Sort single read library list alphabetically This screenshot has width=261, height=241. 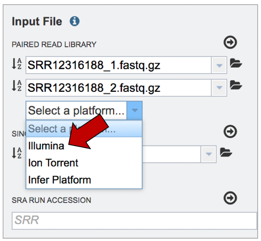pyautogui.click(x=17, y=153)
